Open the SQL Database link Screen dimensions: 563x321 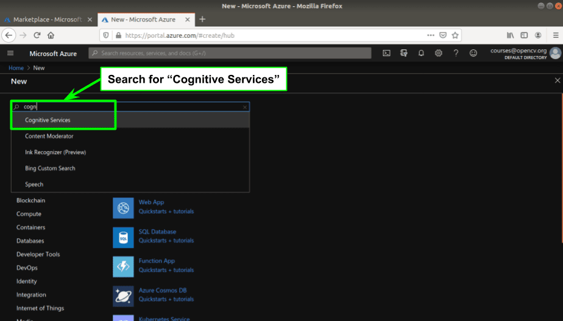tap(157, 231)
